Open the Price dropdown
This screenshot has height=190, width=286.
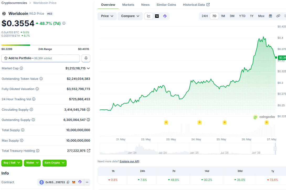click(x=107, y=16)
